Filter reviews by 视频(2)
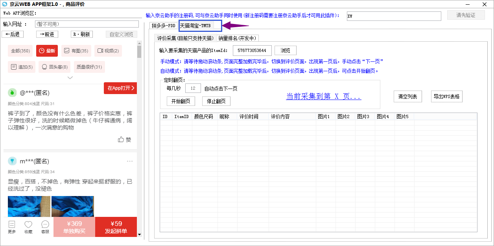The height and width of the screenshot is (246, 494). coord(108,51)
